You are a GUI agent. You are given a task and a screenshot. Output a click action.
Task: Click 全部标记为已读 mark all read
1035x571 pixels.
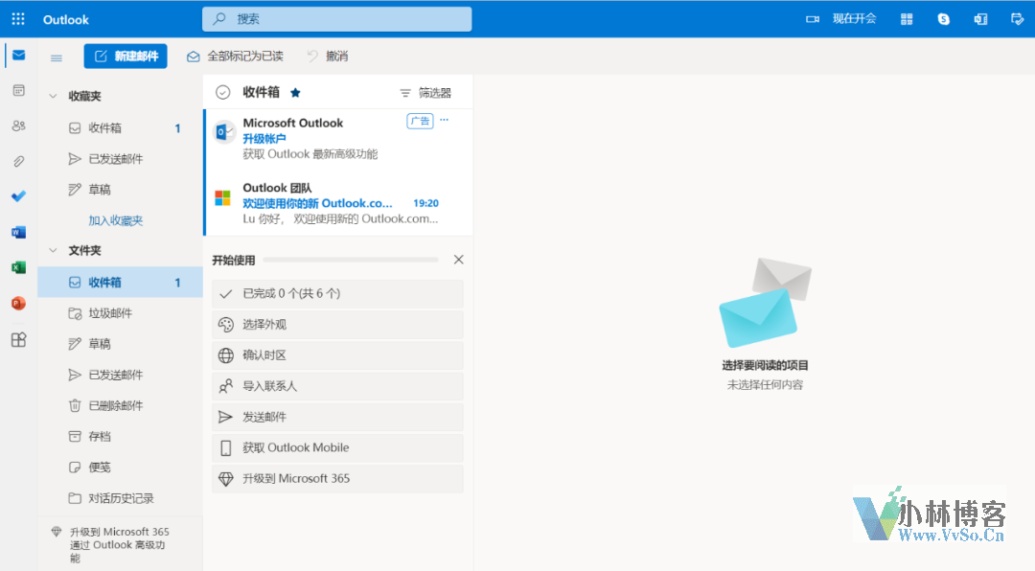click(x=235, y=57)
